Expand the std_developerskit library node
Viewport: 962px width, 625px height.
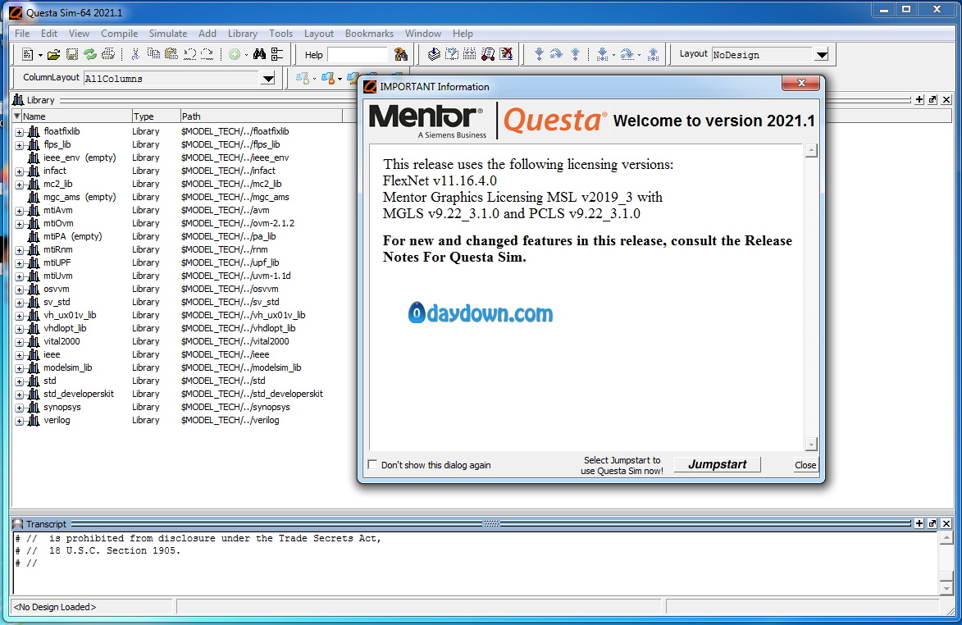pyautogui.click(x=20, y=395)
